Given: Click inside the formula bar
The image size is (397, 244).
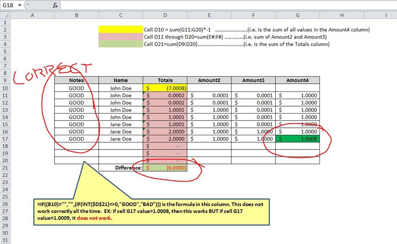Looking at the screenshot, I should pyautogui.click(x=228, y=5).
